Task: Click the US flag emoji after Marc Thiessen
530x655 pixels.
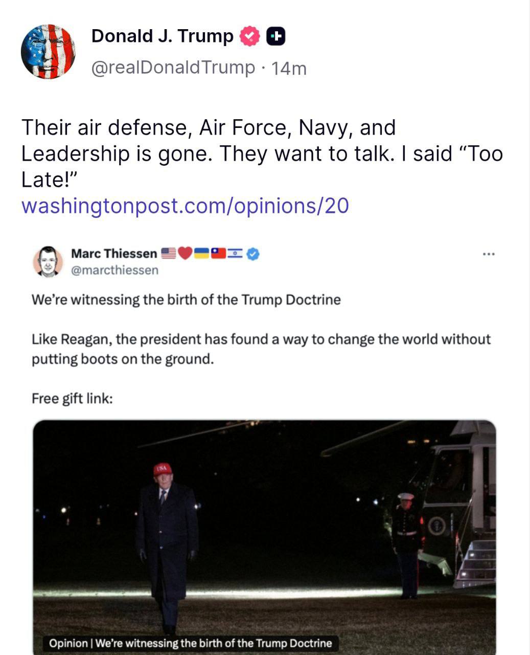Action: click(169, 253)
